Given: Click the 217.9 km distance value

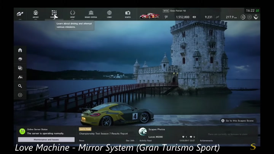Looking at the screenshot, I should (x=231, y=17).
